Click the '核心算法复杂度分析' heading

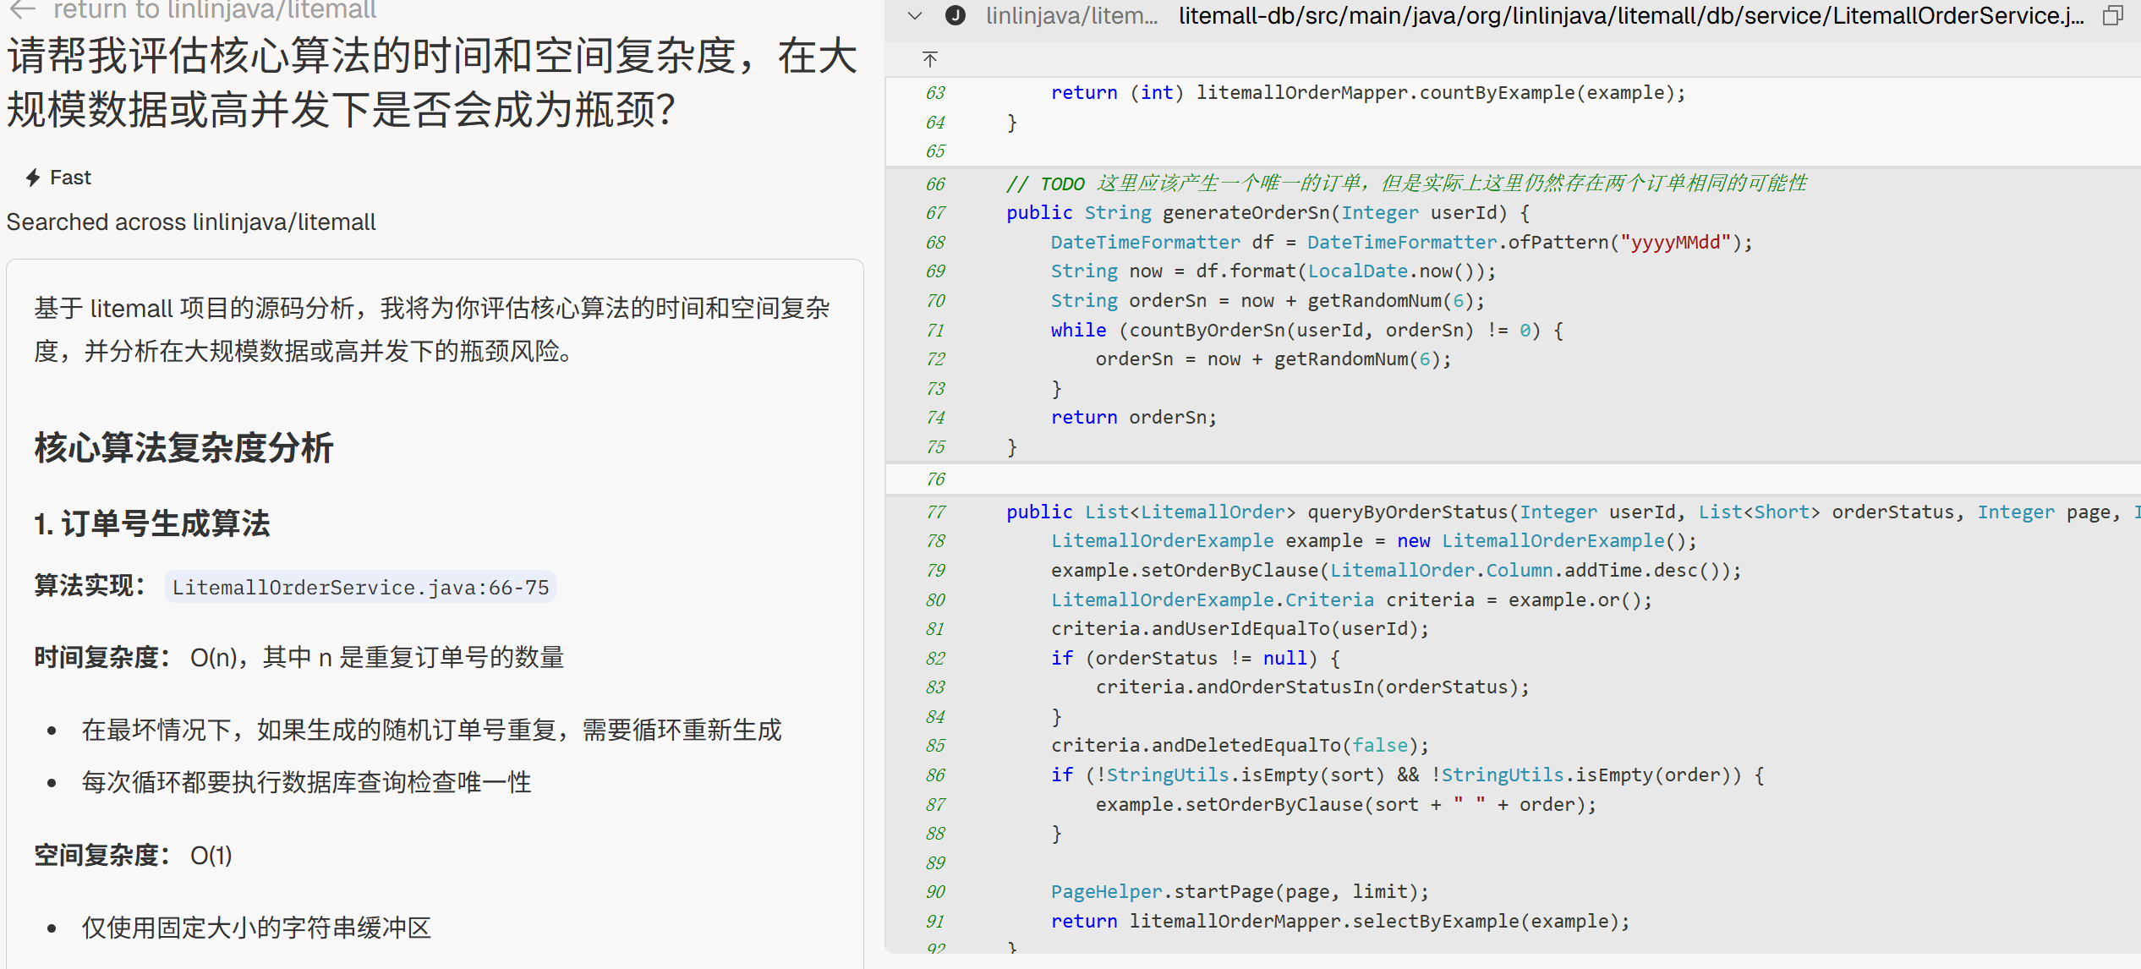183,448
